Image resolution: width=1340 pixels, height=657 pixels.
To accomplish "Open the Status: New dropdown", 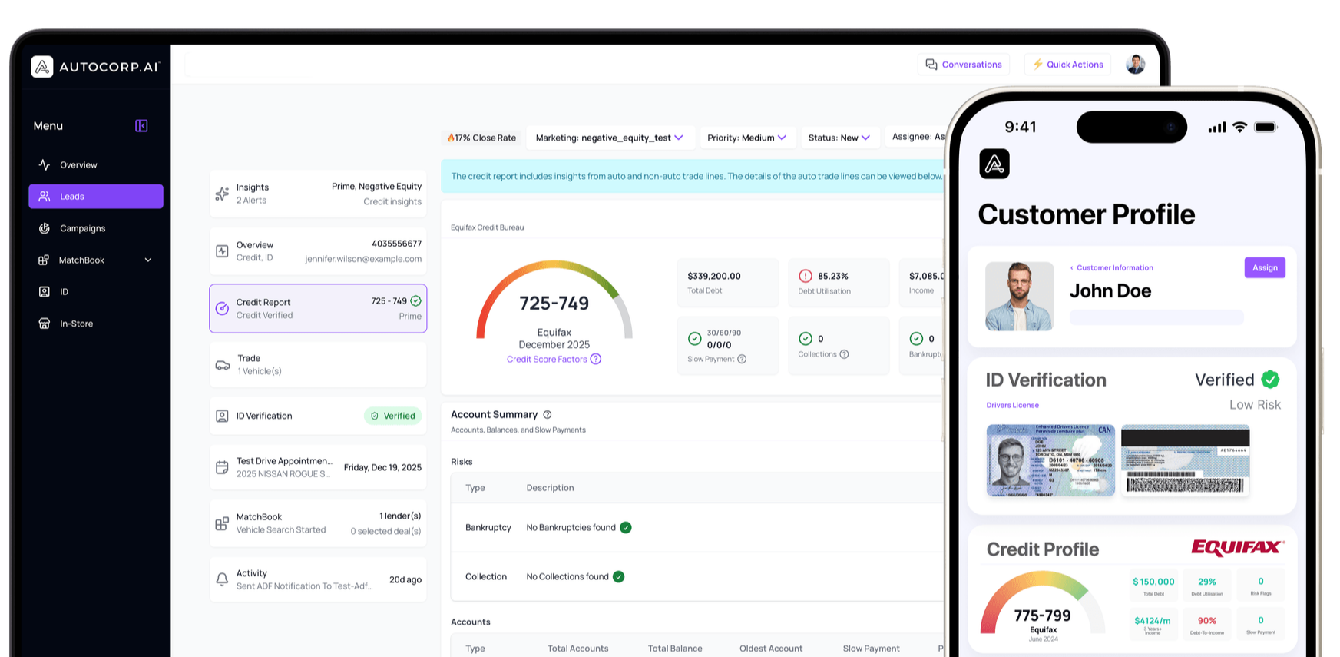I will [839, 138].
